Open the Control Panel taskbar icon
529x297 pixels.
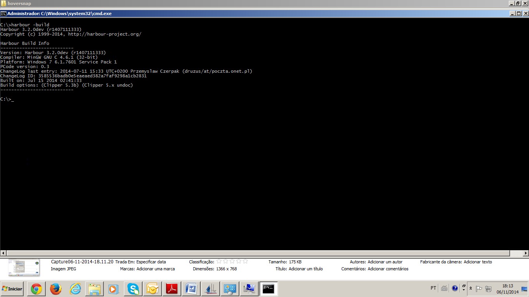230,289
